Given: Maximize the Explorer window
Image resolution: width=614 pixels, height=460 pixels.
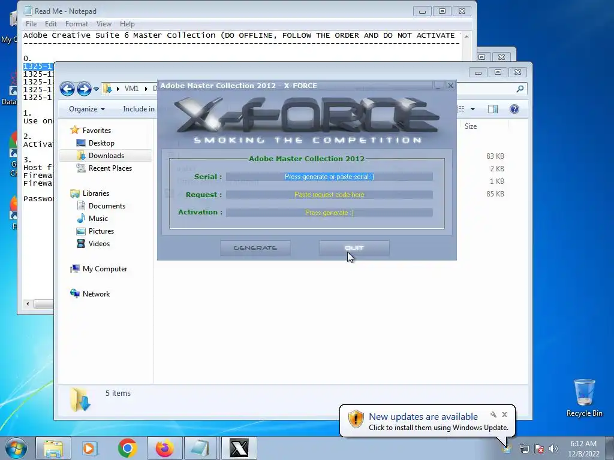Looking at the screenshot, I should click(498, 72).
